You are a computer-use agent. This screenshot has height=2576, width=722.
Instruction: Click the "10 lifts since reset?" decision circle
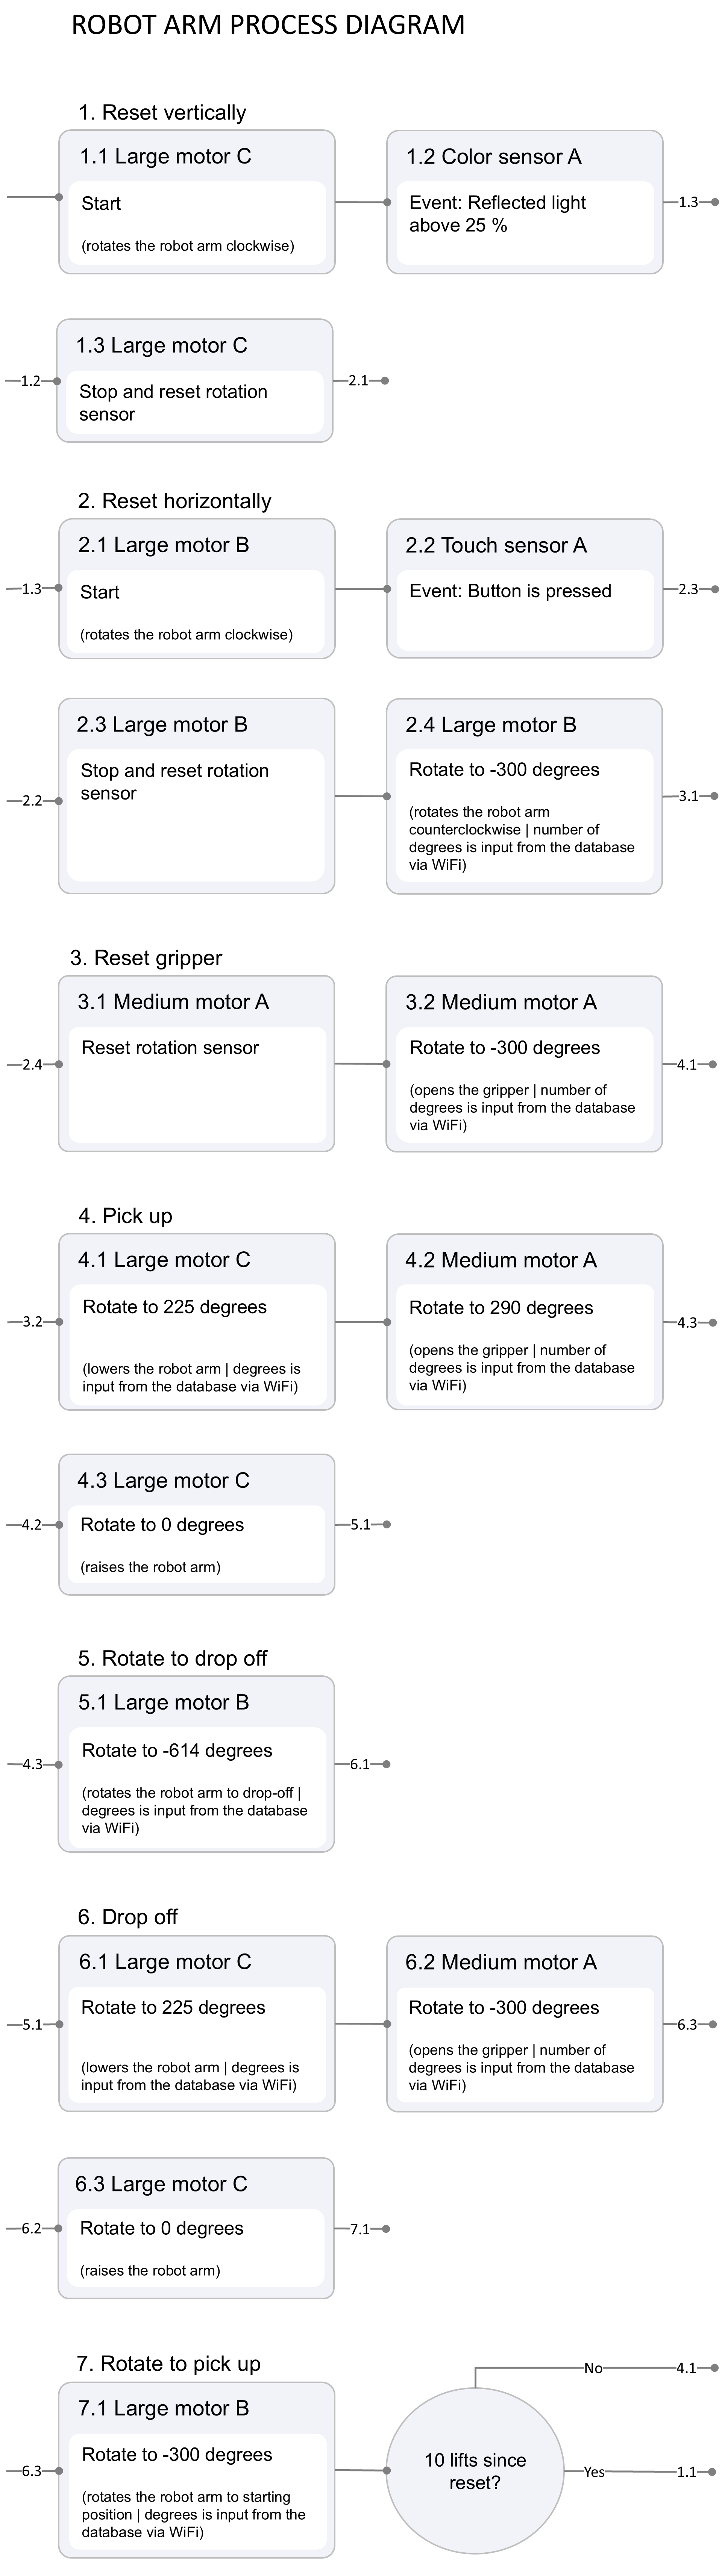(475, 2471)
